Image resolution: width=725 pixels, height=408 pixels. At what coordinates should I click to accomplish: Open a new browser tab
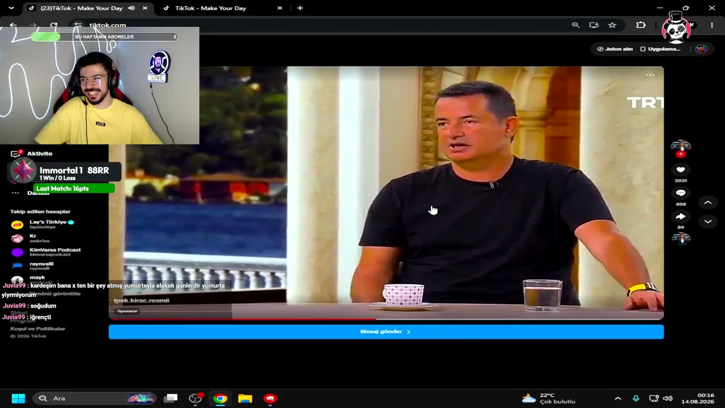pos(300,8)
